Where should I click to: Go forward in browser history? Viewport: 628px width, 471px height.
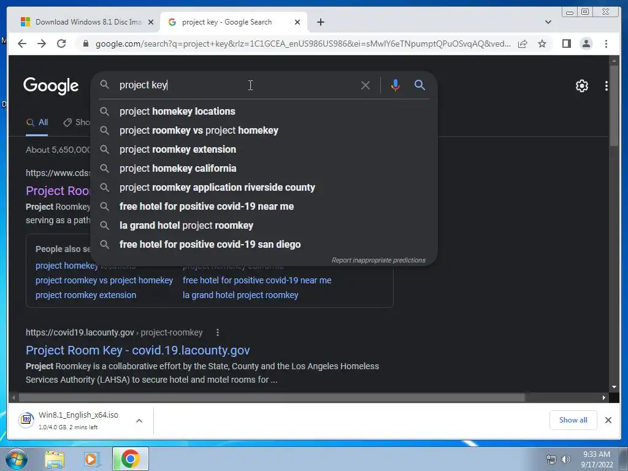(x=42, y=44)
